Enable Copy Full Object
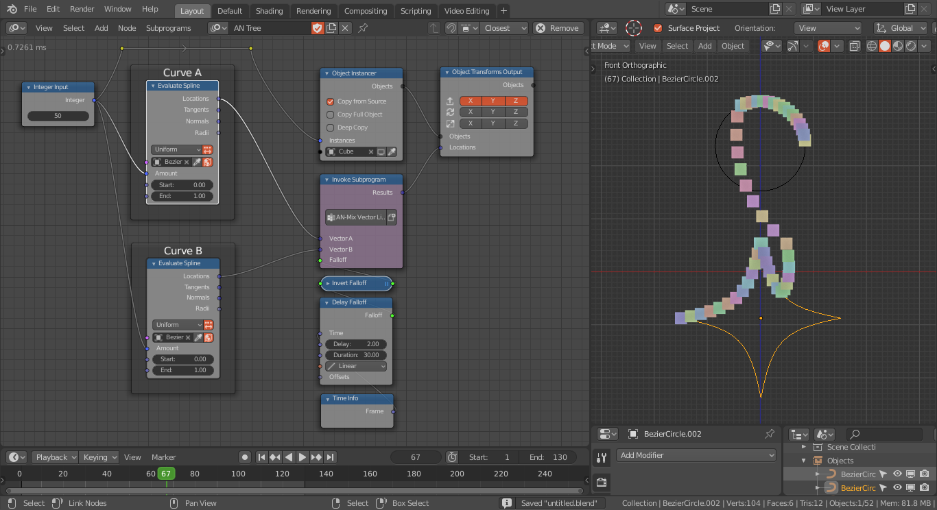Screen dimensions: 937x510 (330, 114)
